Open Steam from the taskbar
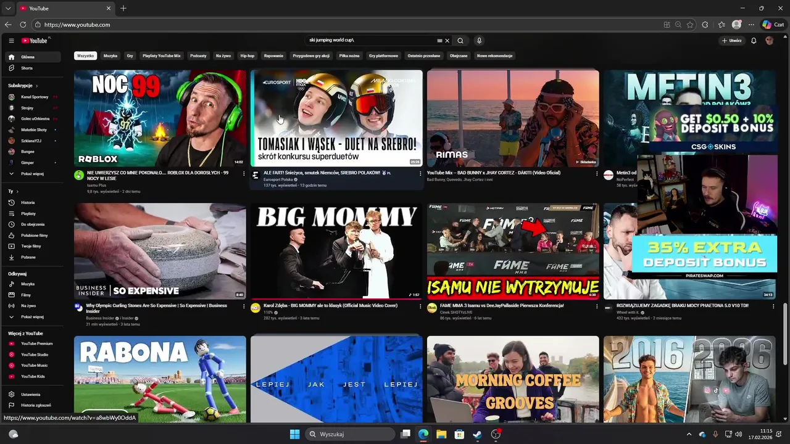790x444 pixels. pos(477,434)
